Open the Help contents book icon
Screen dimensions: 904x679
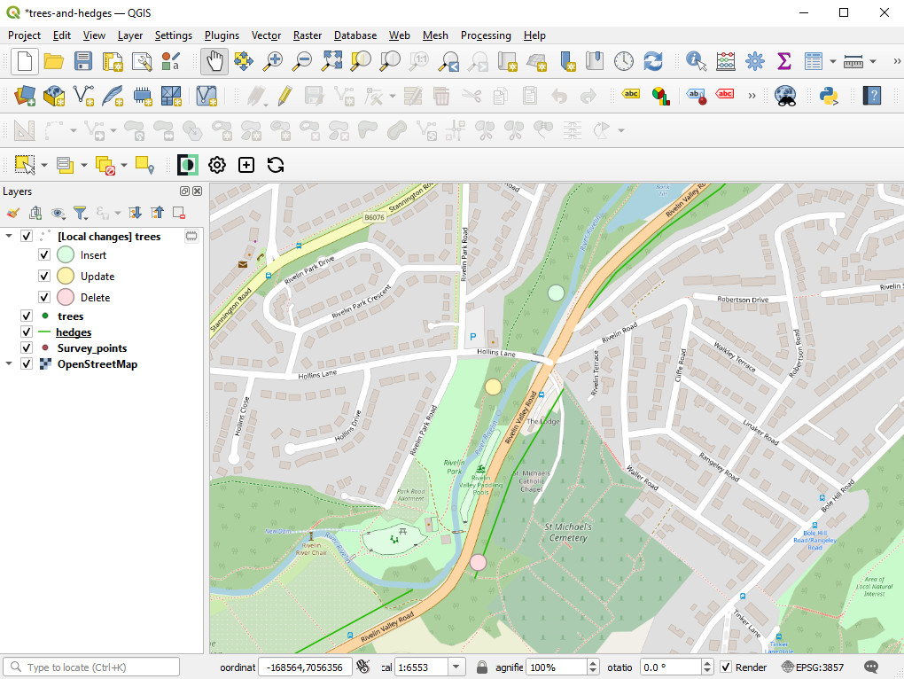pyautogui.click(x=872, y=96)
